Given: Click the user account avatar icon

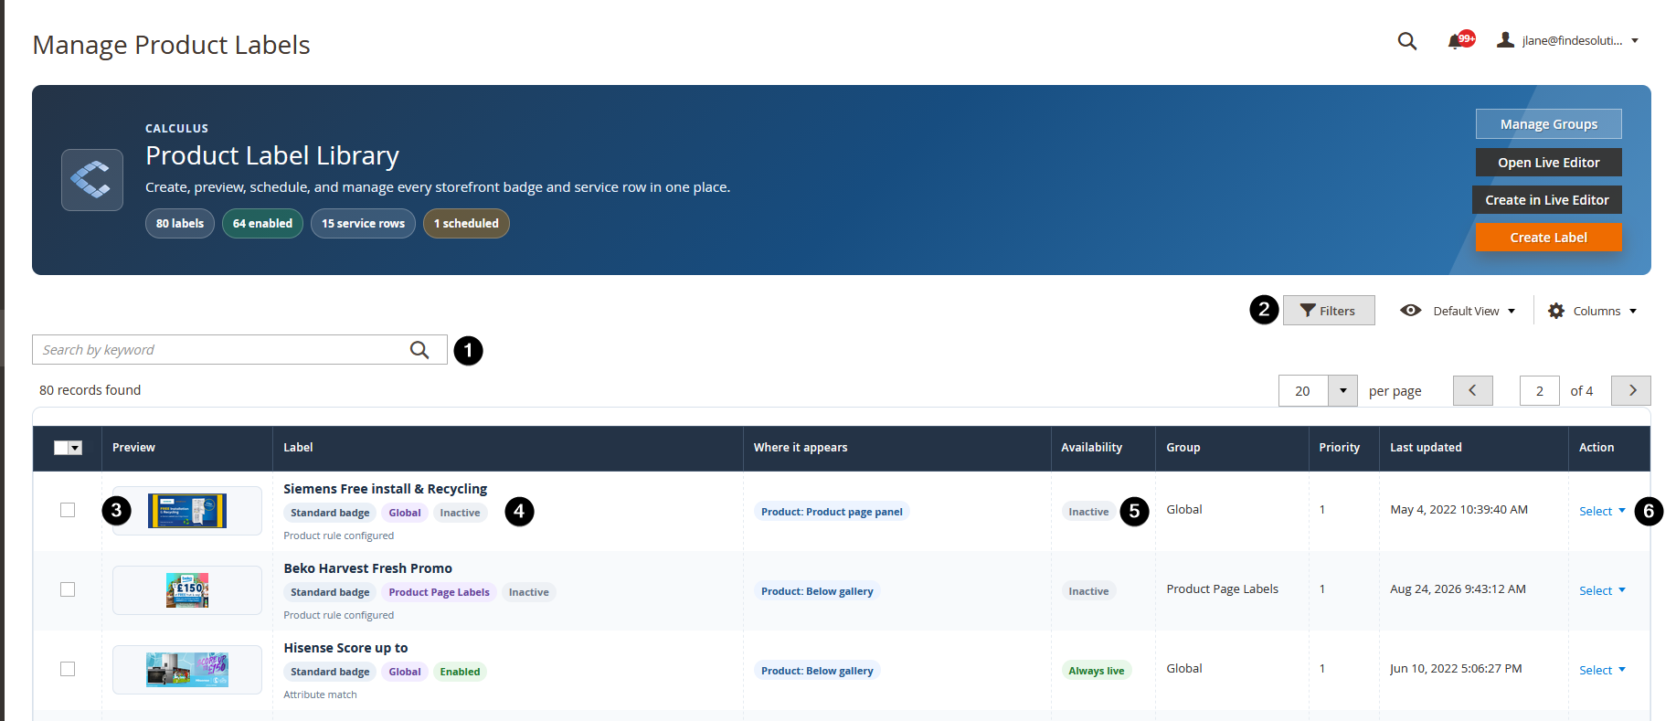Looking at the screenshot, I should click(x=1505, y=40).
